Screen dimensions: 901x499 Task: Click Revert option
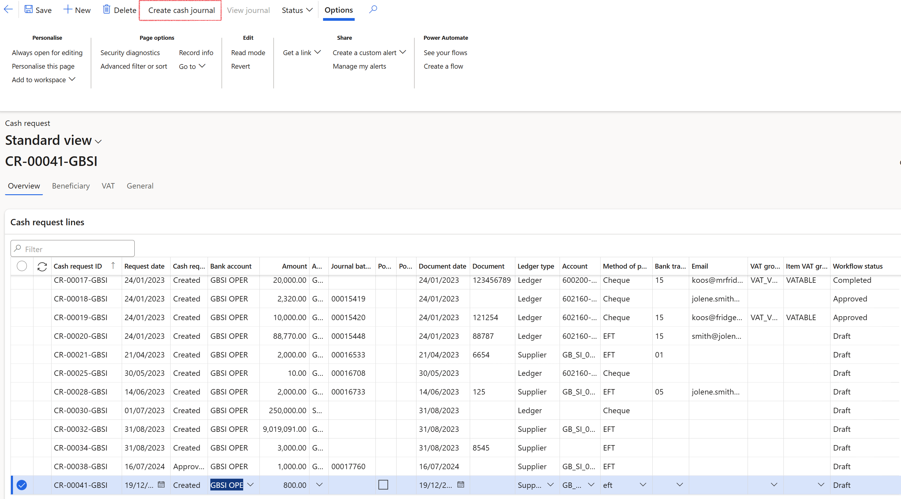[240, 66]
